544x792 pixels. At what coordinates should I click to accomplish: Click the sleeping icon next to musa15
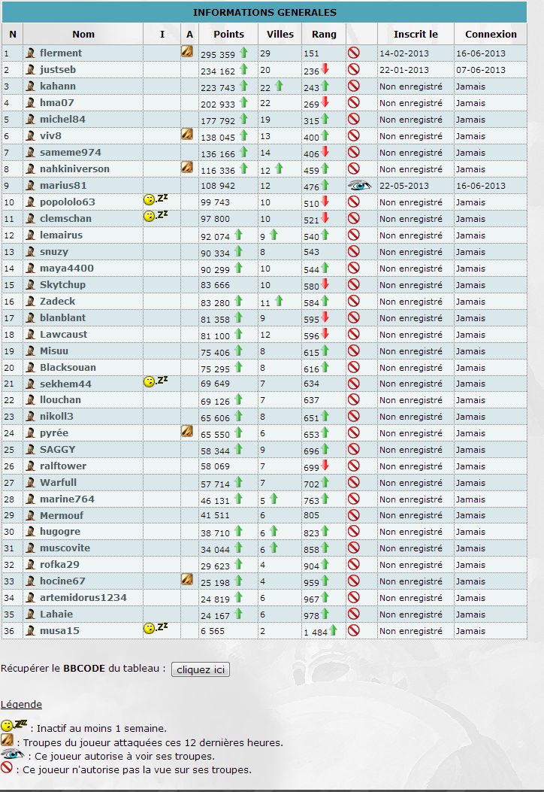coord(156,628)
